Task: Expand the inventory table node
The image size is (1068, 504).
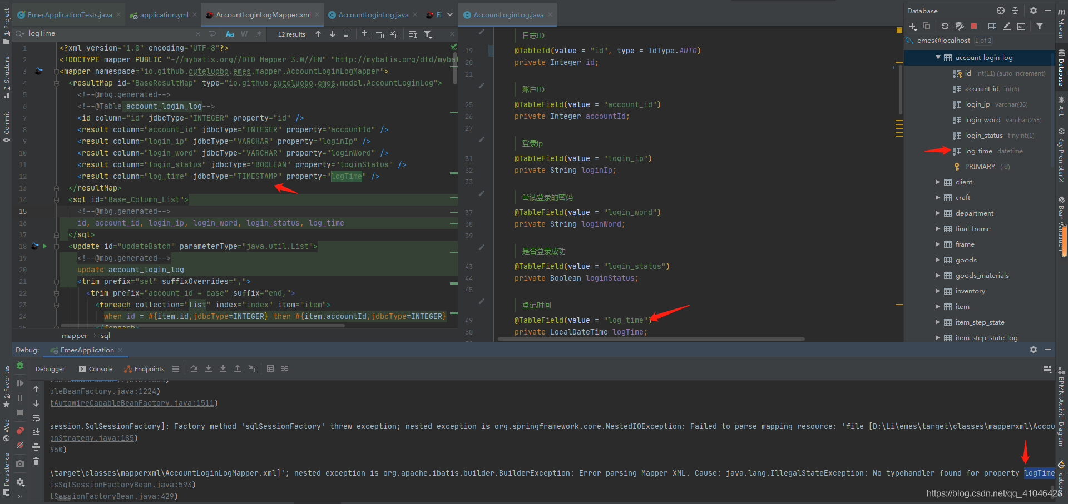Action: click(938, 291)
